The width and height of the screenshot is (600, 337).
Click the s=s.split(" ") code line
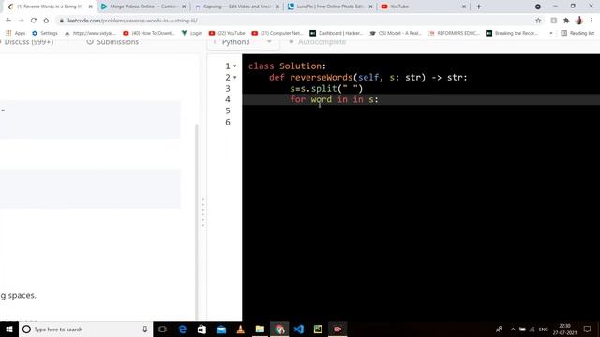point(326,88)
